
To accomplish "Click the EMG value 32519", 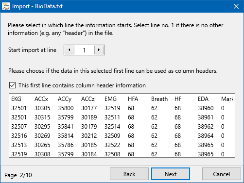I will coord(112,108).
